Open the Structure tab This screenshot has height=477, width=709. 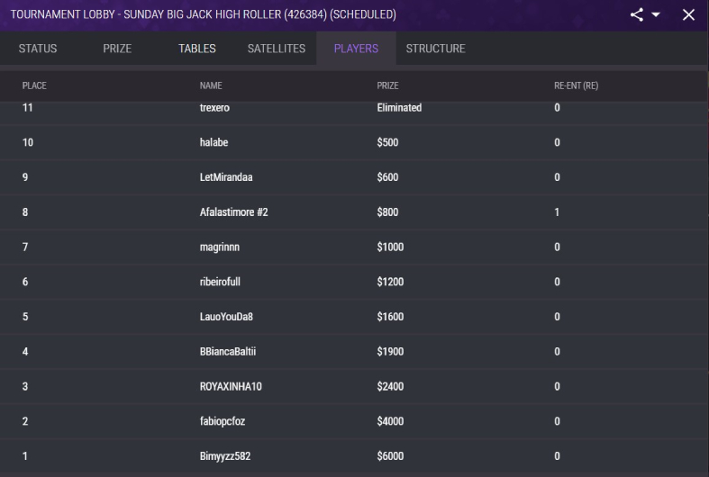(x=435, y=49)
